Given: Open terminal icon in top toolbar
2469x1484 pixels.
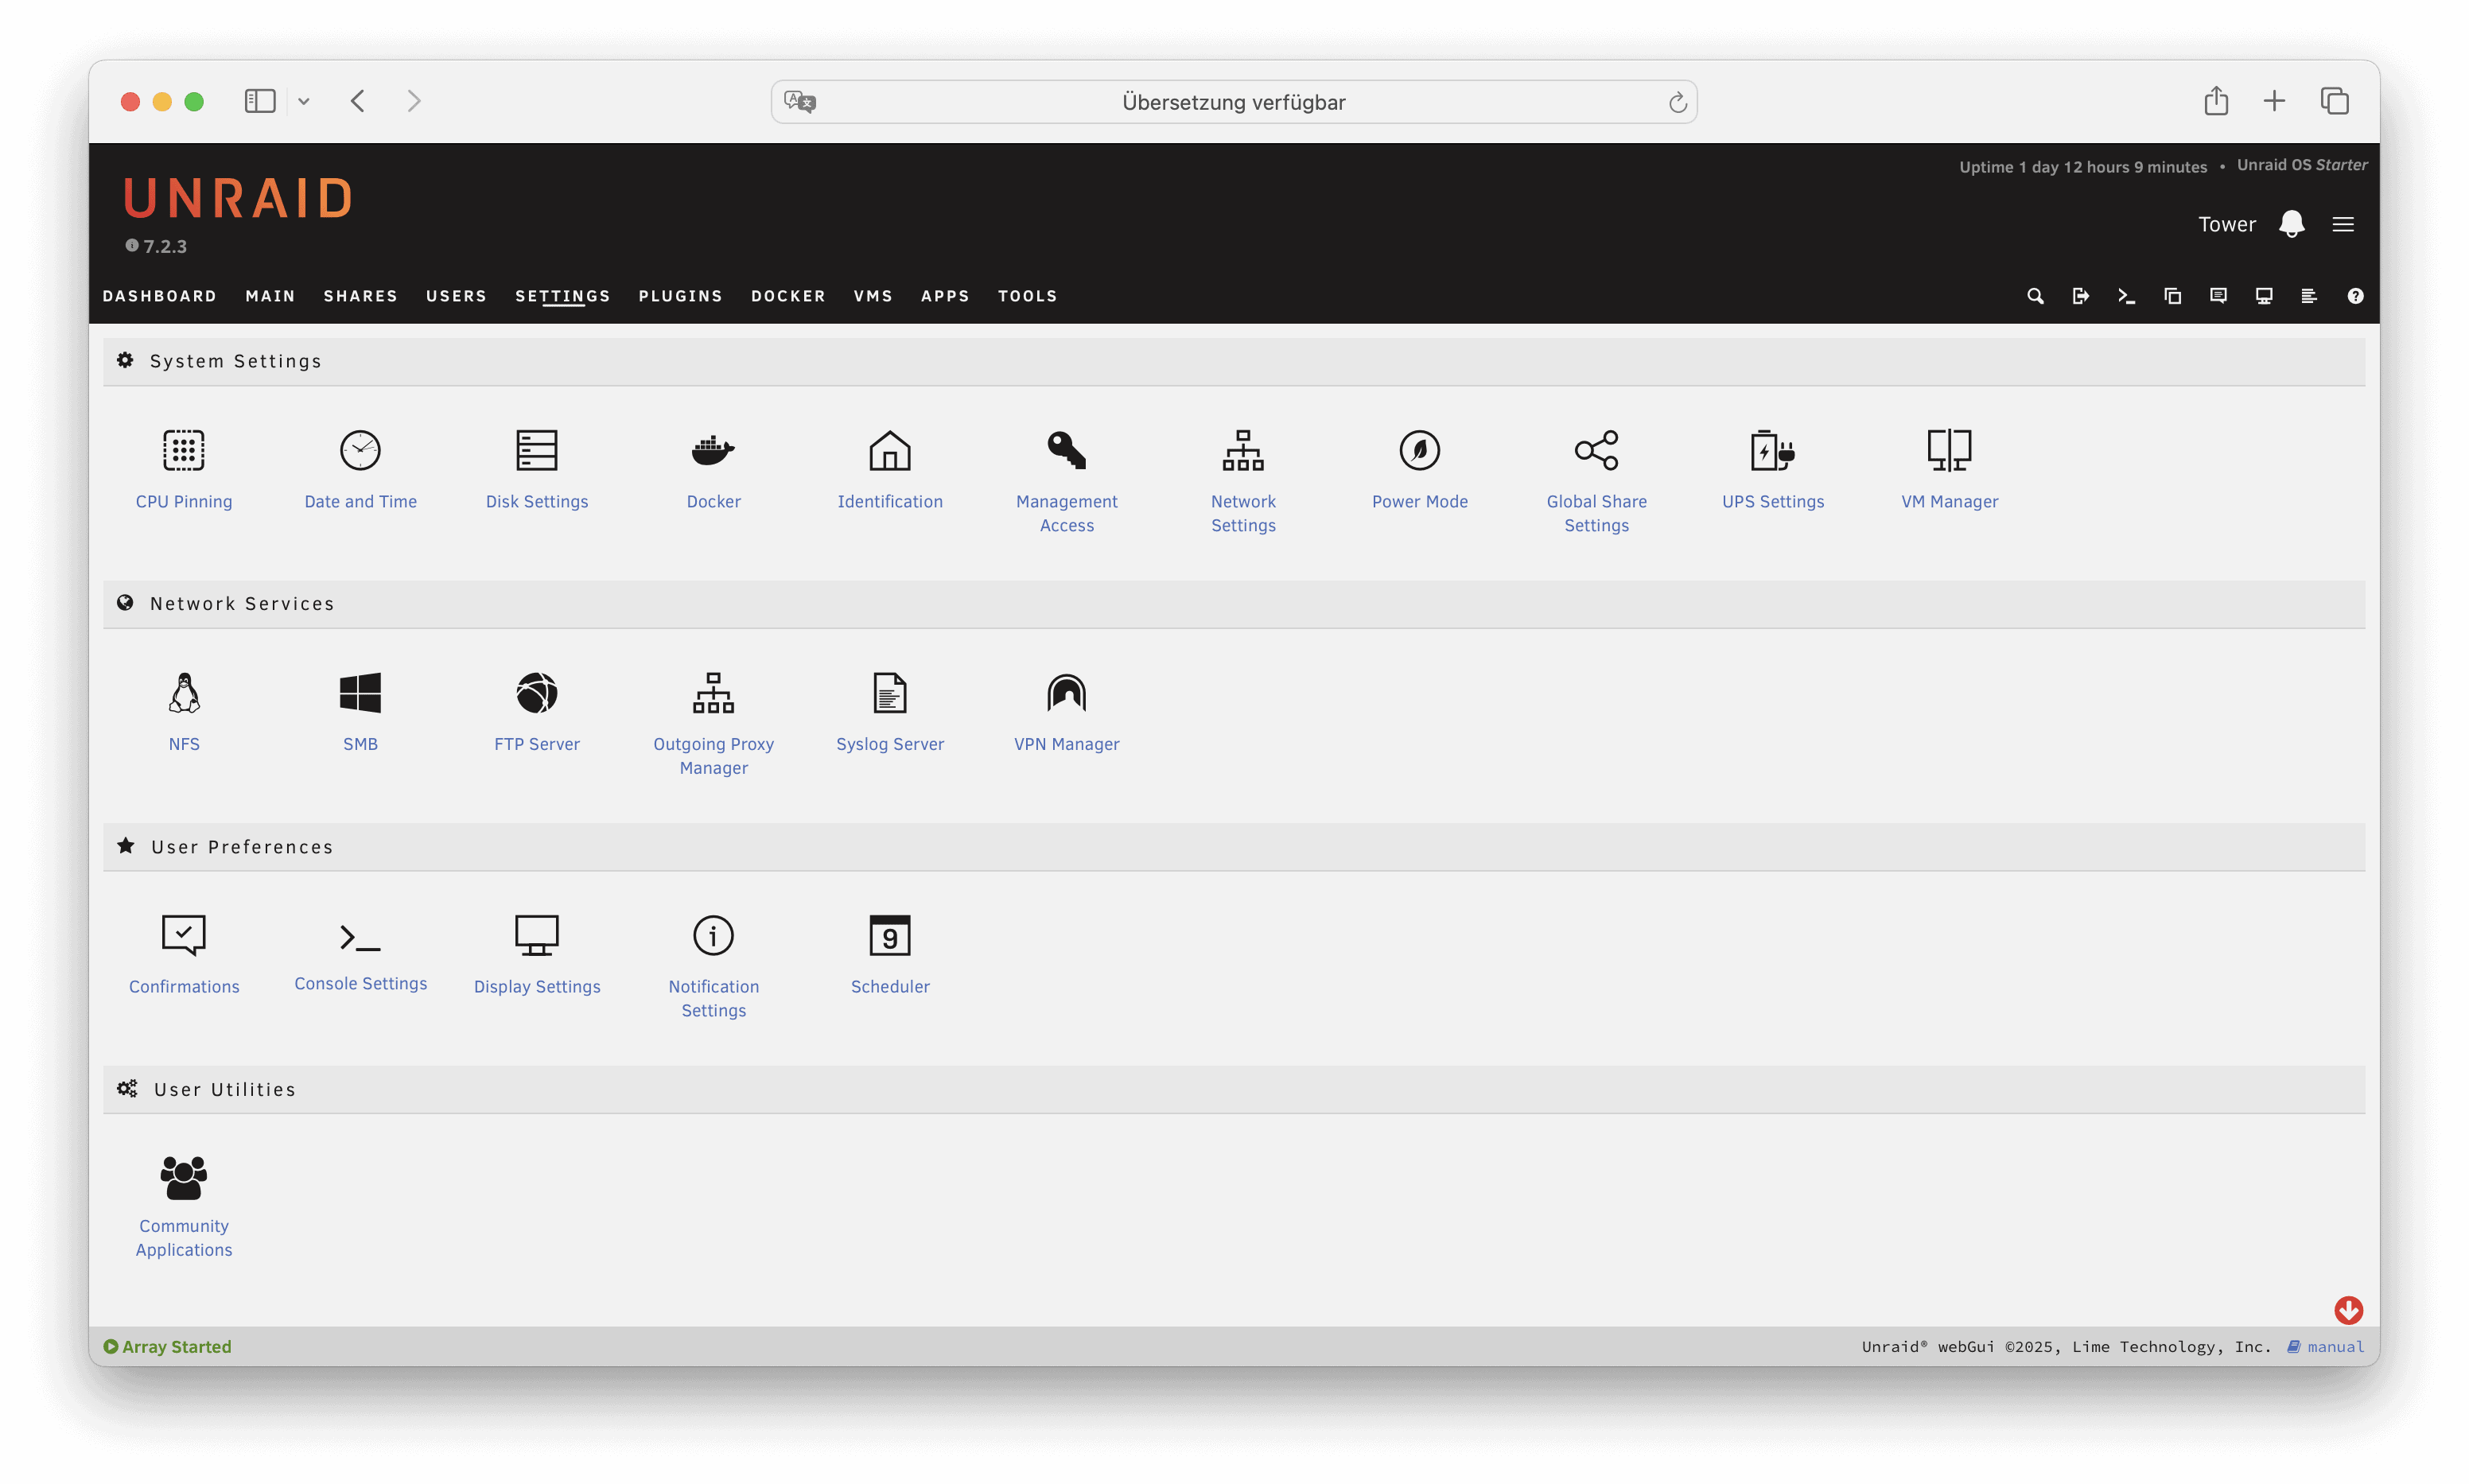Looking at the screenshot, I should 2126,296.
